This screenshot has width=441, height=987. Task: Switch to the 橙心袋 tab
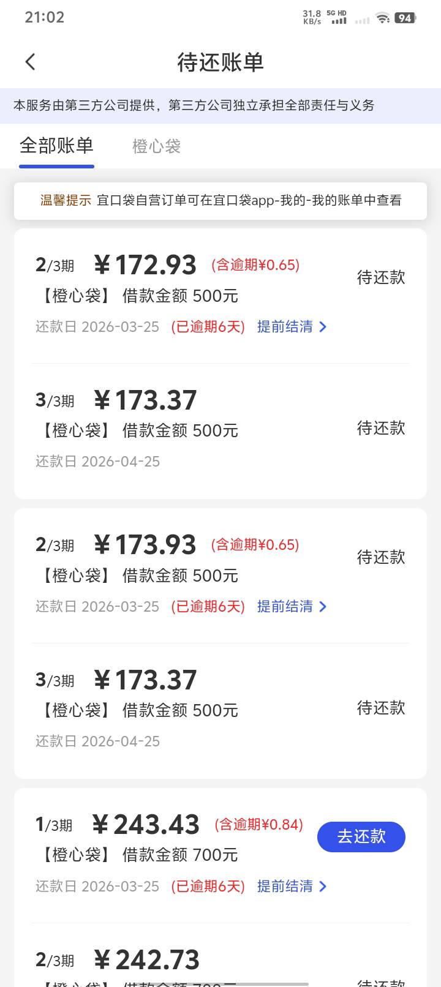click(x=156, y=146)
